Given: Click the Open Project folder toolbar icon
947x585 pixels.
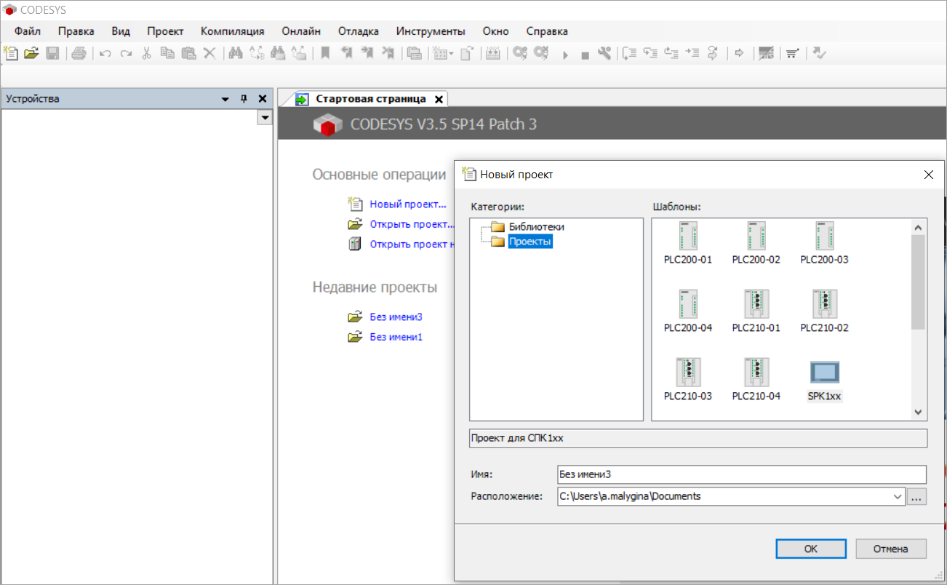Looking at the screenshot, I should 31,53.
